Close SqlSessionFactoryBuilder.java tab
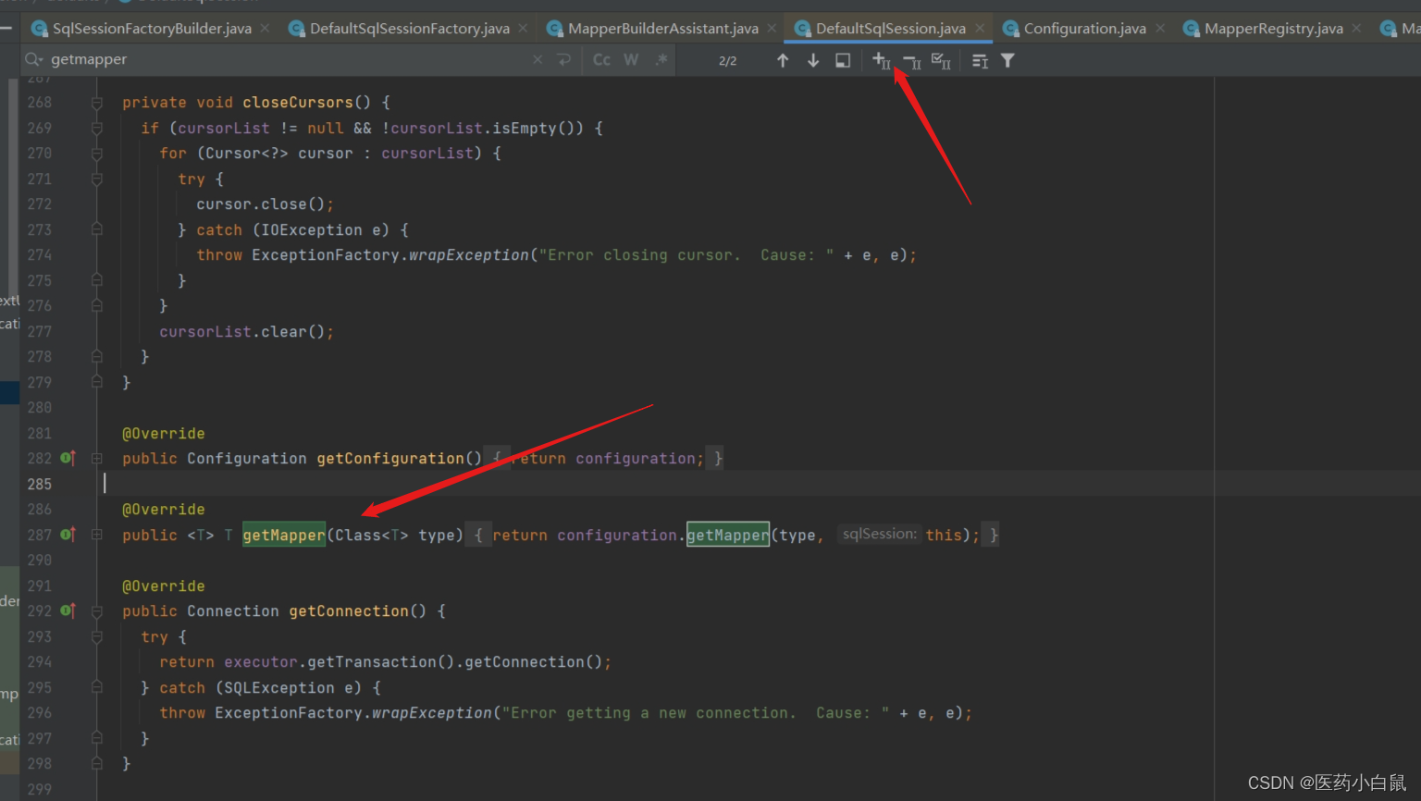This screenshot has height=801, width=1421. click(265, 29)
